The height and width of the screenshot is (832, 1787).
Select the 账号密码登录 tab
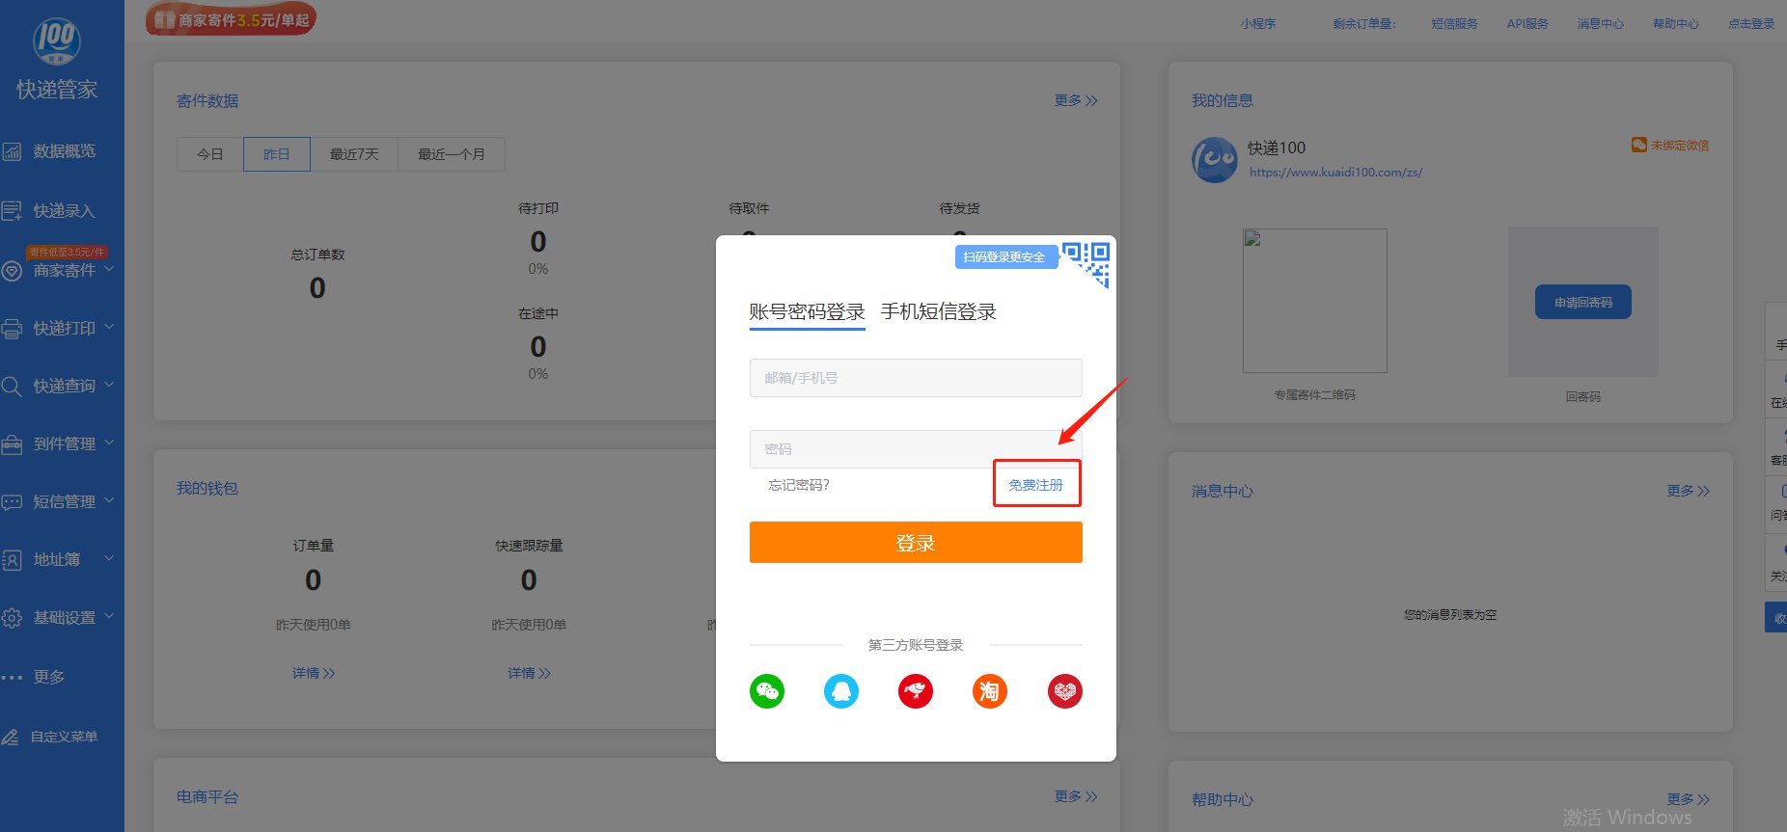(x=808, y=312)
